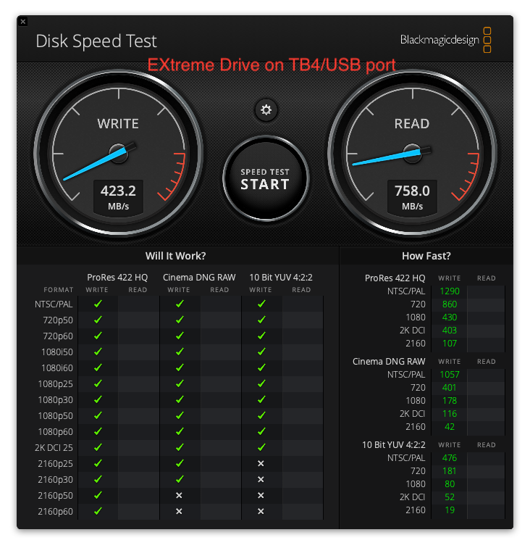Close the Disk Speed Test window
The image size is (530, 548).
[23, 22]
